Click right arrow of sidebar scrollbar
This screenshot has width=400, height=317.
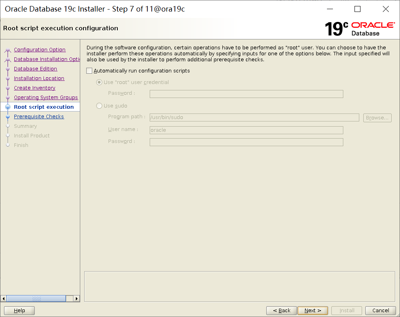click(77, 298)
